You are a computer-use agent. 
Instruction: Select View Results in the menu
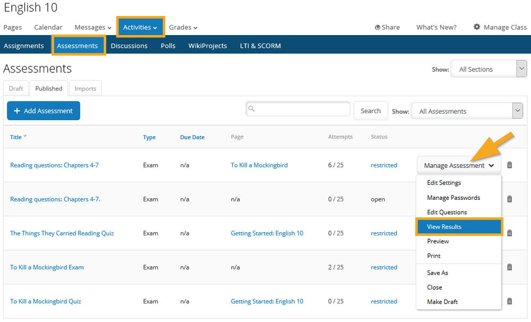point(459,226)
